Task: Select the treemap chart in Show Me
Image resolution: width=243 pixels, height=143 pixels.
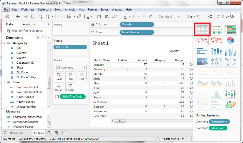Action: (202, 62)
